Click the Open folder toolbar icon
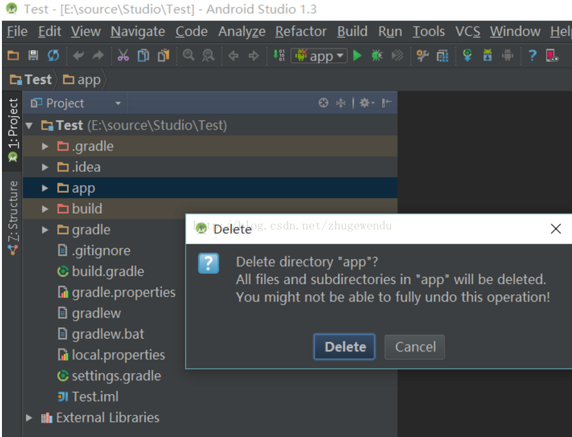Screen dimensions: 572x437 [13, 55]
